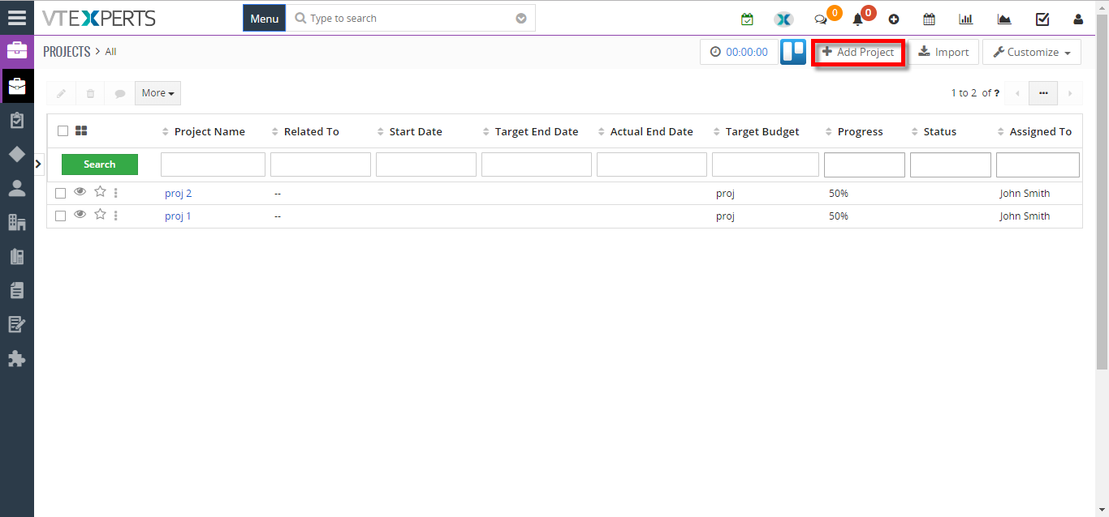The height and width of the screenshot is (517, 1109).
Task: Expand the collapsed left side panel arrow
Action: pyautogui.click(x=38, y=164)
